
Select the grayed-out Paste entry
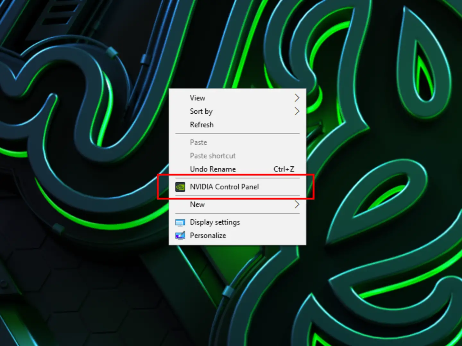pyautogui.click(x=198, y=142)
